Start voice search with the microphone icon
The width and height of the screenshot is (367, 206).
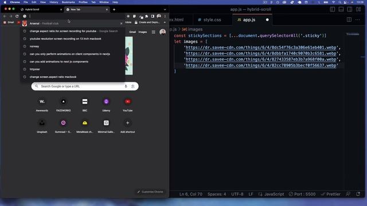point(126,86)
